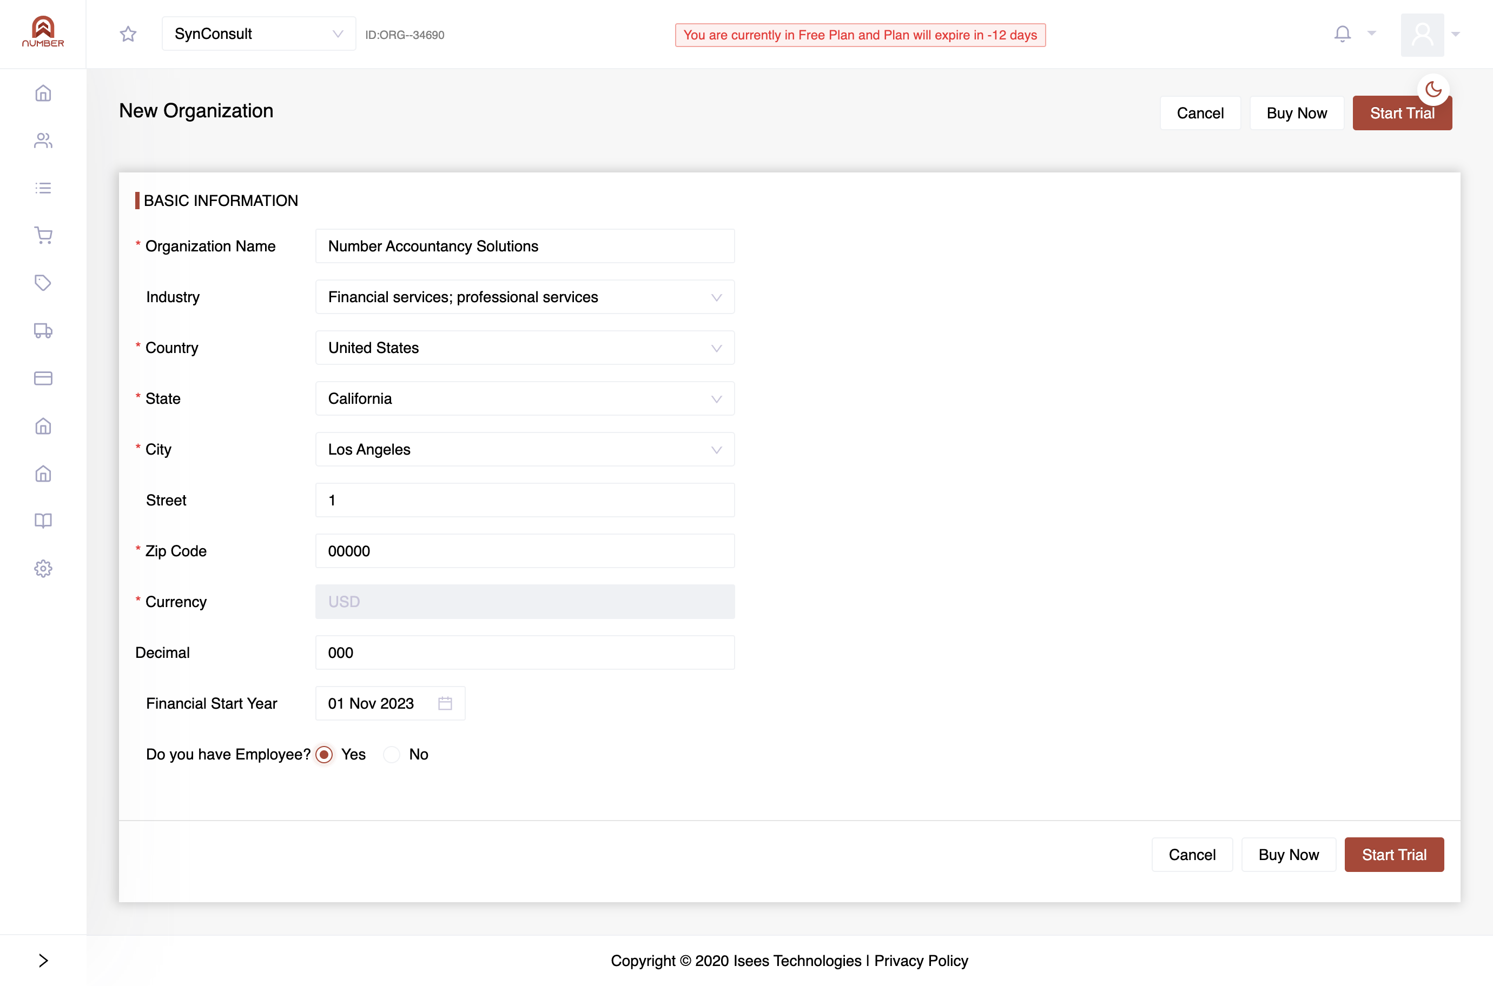Expand the sidebar with bottom chevron arrow
This screenshot has height=986, width=1493.
43,960
